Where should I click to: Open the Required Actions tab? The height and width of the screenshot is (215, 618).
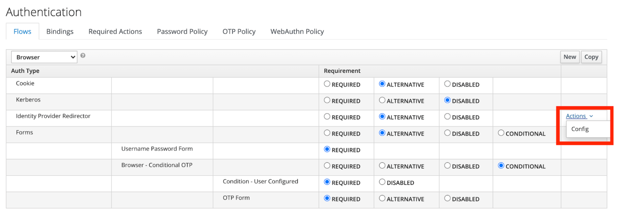[115, 31]
